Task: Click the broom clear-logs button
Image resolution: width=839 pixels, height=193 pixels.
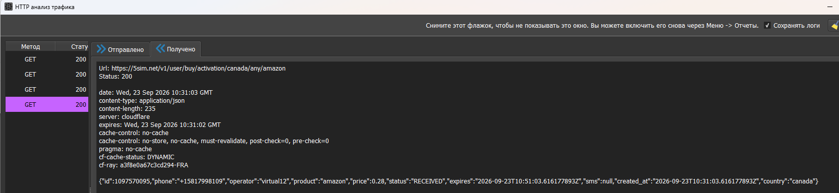Action: (834, 25)
